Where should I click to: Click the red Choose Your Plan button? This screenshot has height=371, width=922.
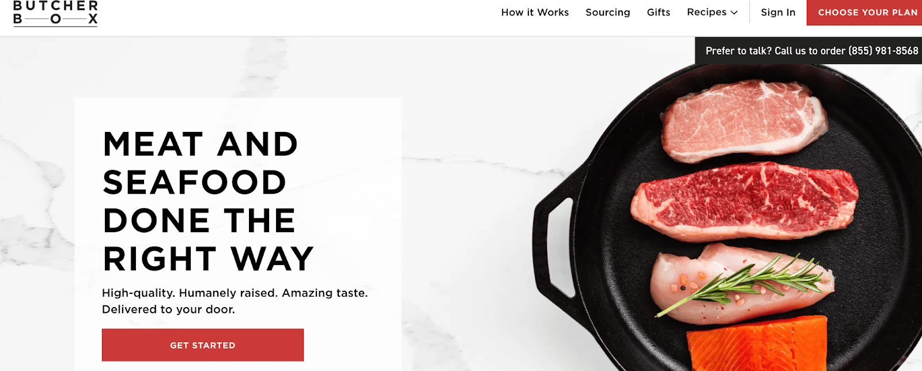pyautogui.click(x=864, y=12)
